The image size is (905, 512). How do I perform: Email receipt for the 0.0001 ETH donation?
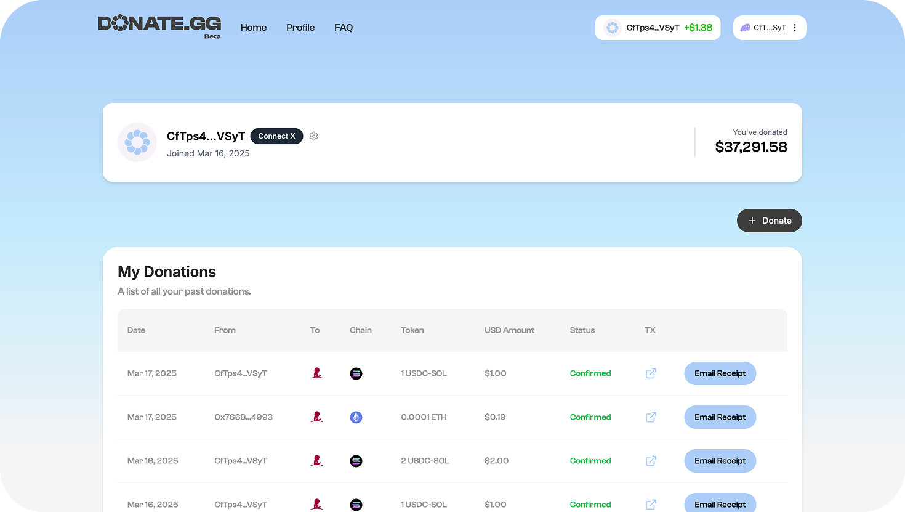pyautogui.click(x=720, y=417)
